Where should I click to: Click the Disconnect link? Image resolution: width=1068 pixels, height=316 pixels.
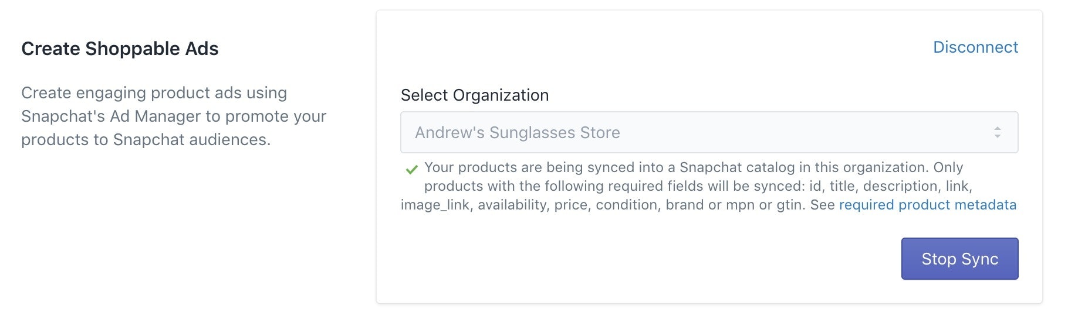tap(975, 47)
